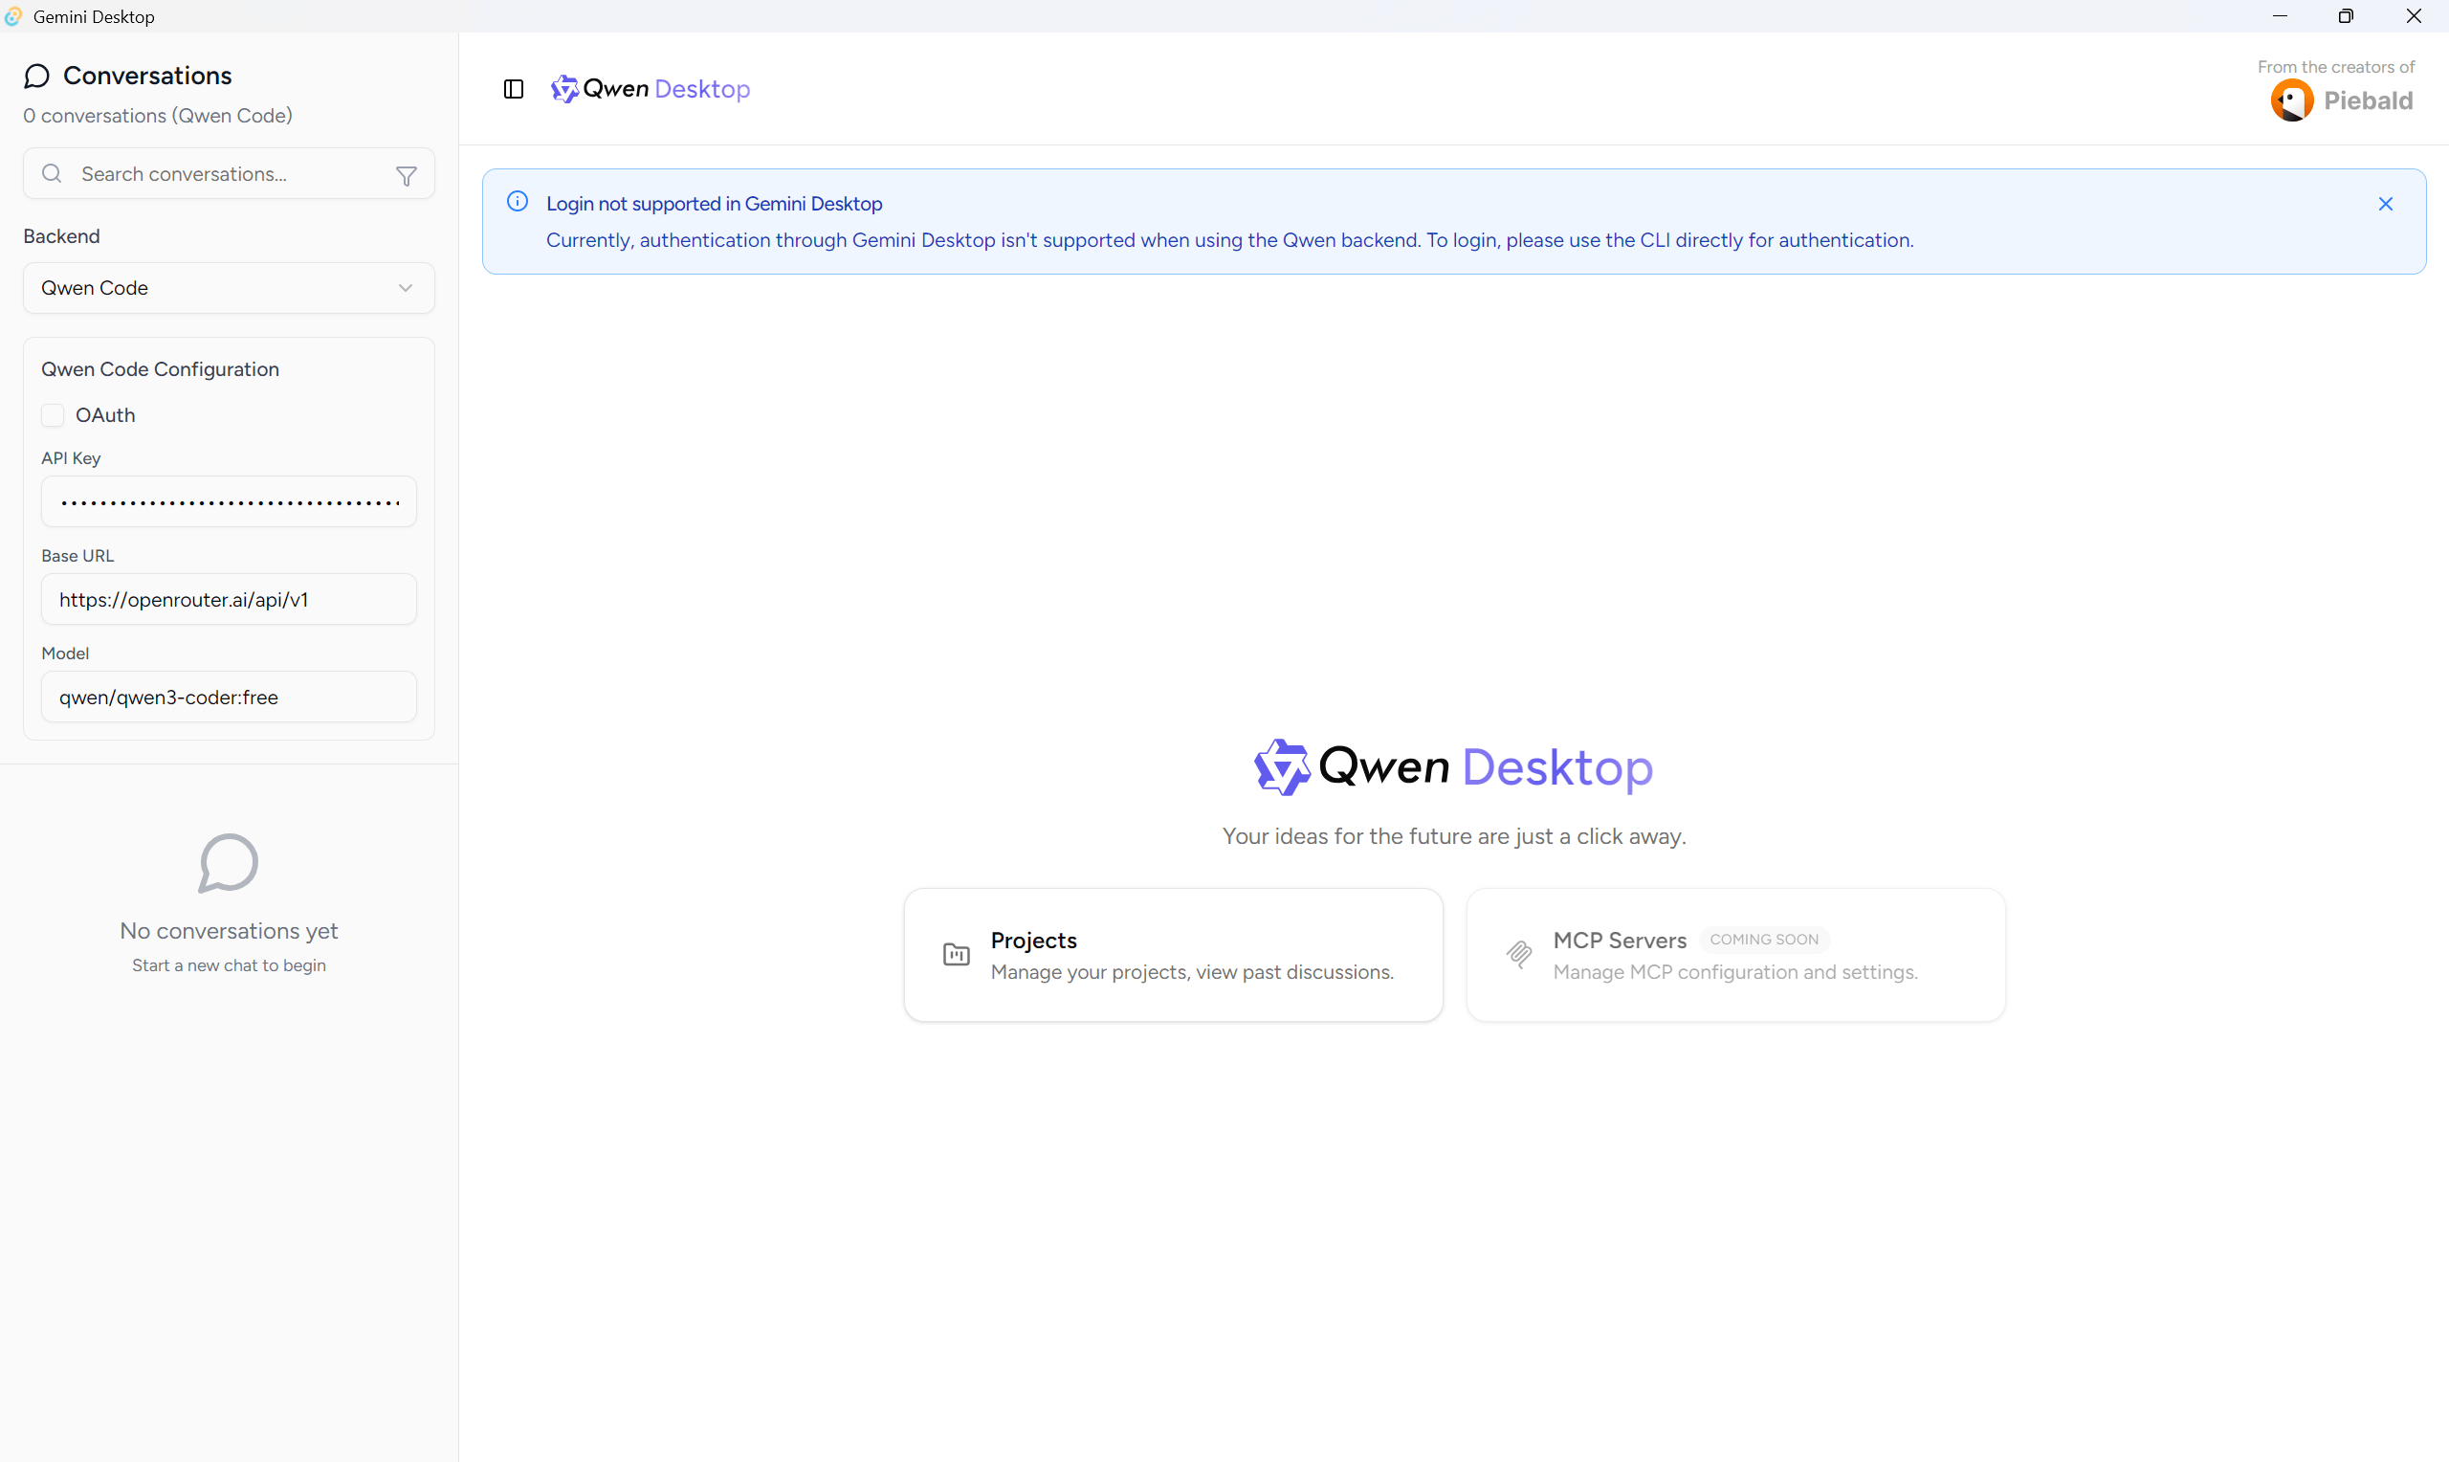Minimize the Gemini Desktop window

(2280, 15)
